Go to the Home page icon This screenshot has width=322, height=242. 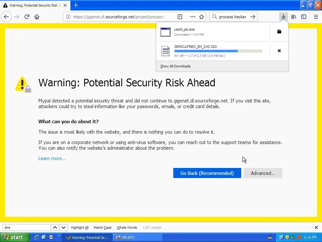(37, 17)
